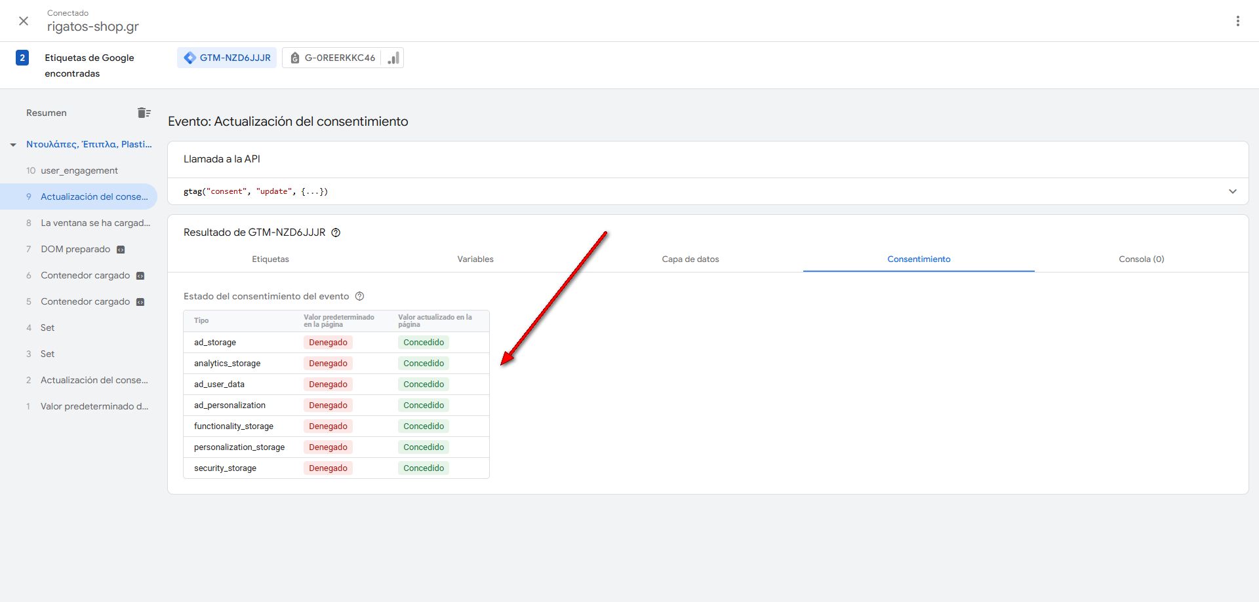Select the Ντουλάπες, Έπιπλα page entry
The image size is (1259, 602).
pyautogui.click(x=89, y=144)
